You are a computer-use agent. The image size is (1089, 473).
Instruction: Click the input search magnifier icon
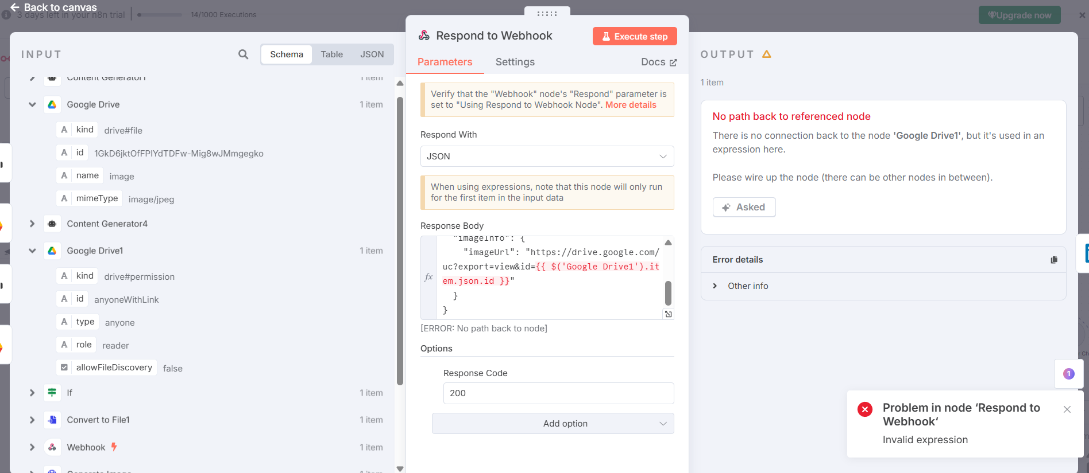click(x=244, y=54)
